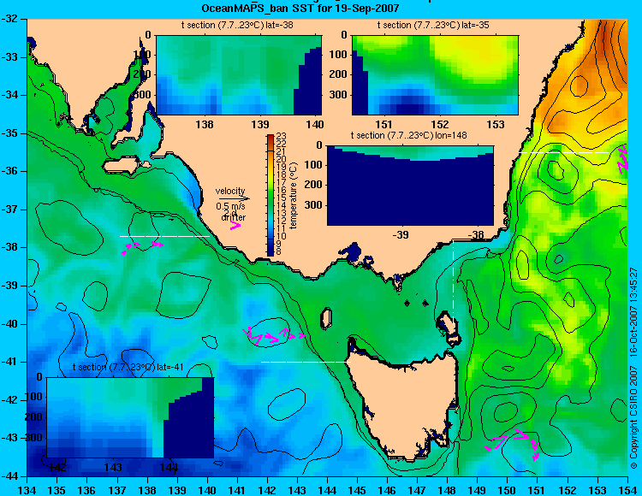Screen dimensions: 642x496
Task: Click the vertical temperature color bar
Action: click(270, 195)
